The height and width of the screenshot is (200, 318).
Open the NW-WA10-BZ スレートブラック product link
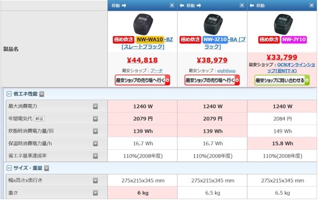tap(143, 43)
